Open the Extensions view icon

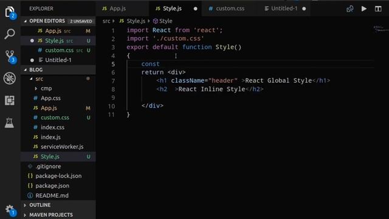tap(10, 100)
